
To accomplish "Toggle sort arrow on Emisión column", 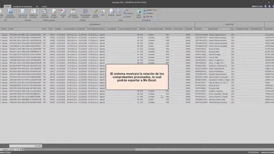I will tap(64, 29).
